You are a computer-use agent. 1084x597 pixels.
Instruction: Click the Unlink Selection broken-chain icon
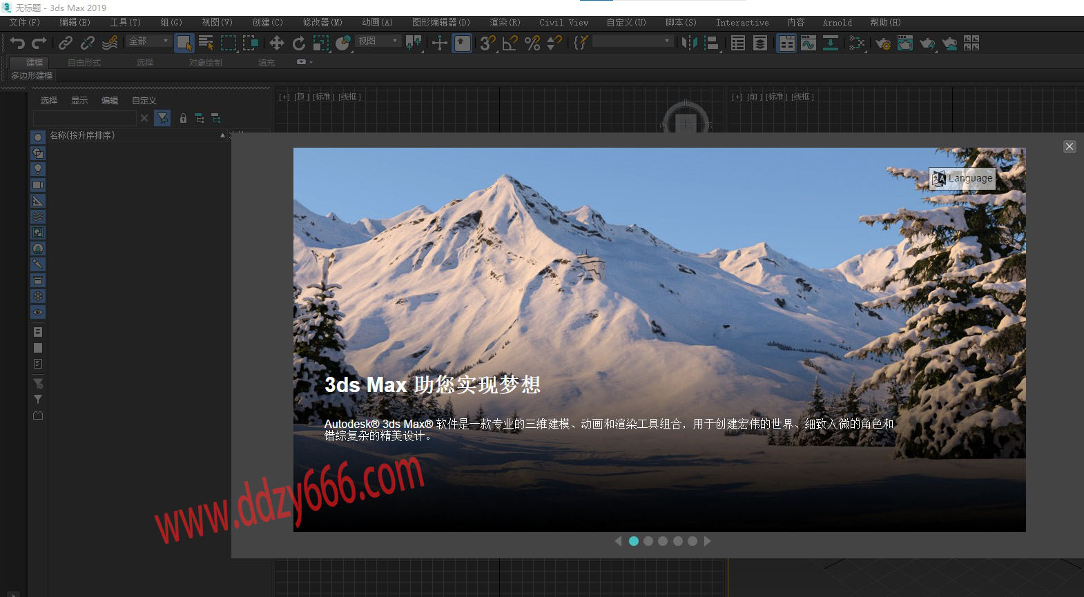(88, 43)
